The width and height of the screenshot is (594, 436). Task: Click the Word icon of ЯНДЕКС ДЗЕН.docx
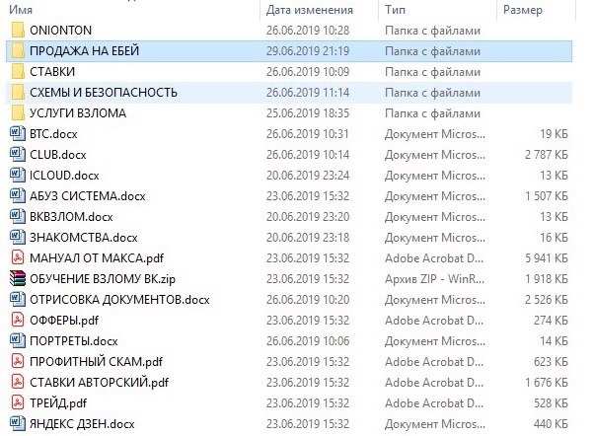(x=18, y=423)
